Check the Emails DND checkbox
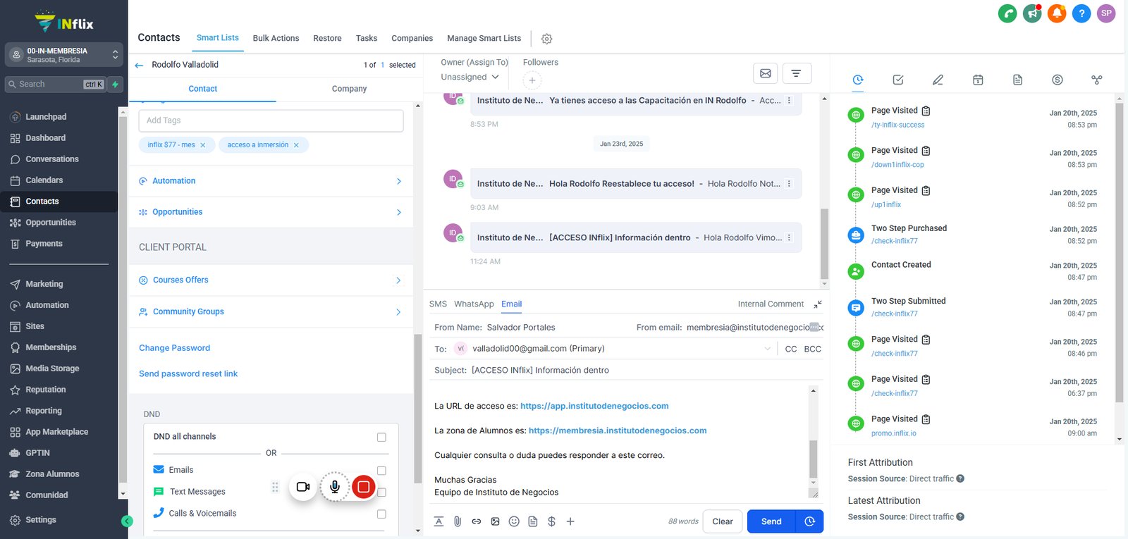 (381, 470)
